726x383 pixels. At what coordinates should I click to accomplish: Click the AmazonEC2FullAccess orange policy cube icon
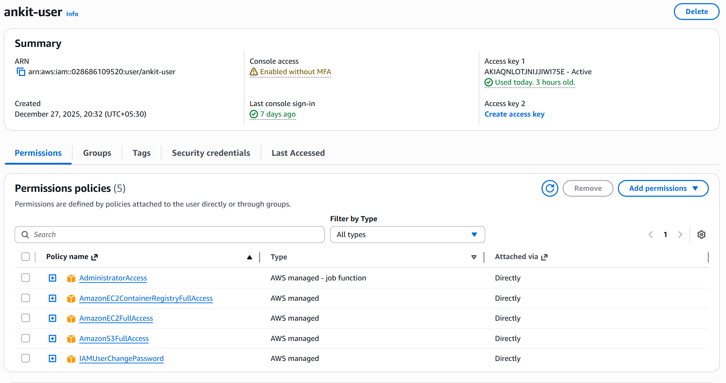coord(71,319)
